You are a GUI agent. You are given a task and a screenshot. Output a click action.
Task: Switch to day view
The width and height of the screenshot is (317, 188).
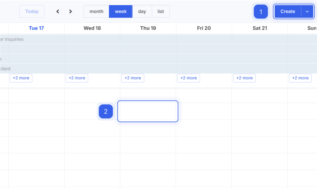[x=142, y=11]
